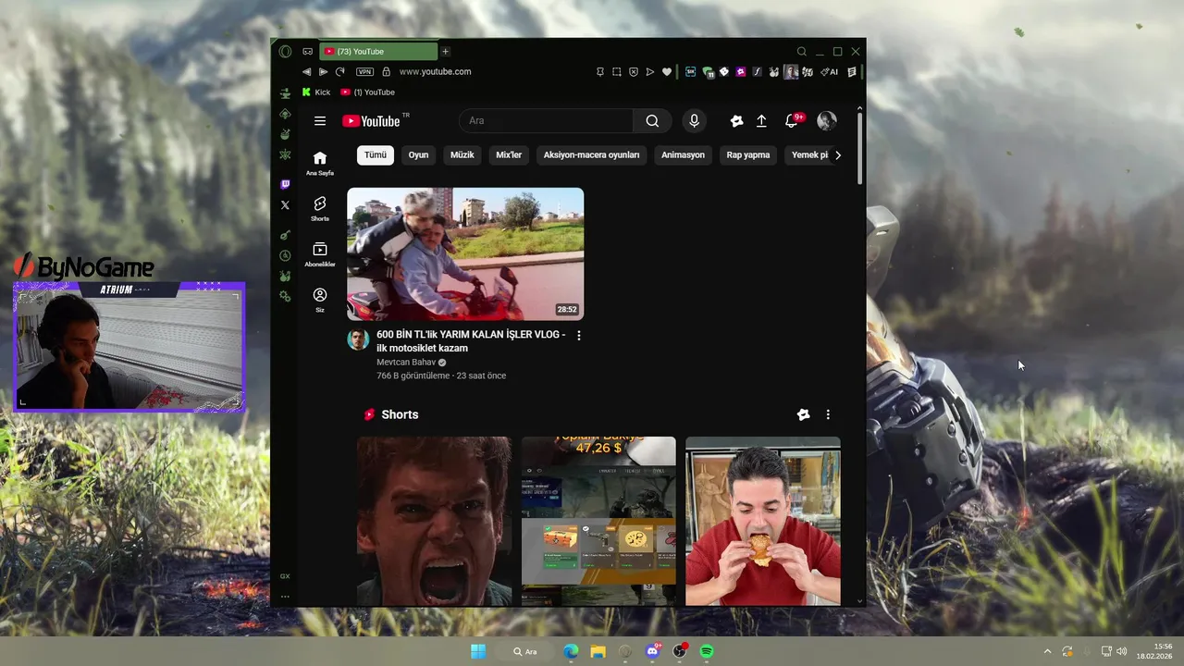Select the Rap yapma filter chip

coord(748,155)
